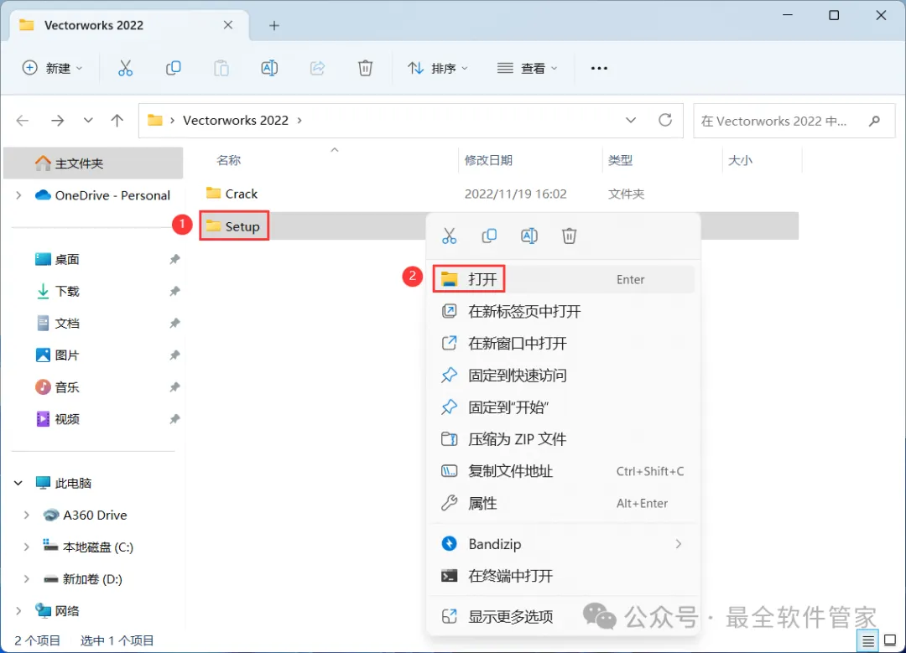Switch to details view in status bar

[x=868, y=640]
